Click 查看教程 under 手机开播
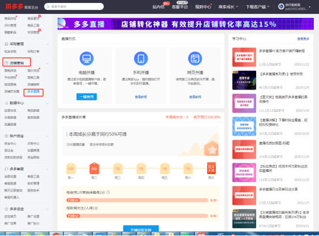The height and width of the screenshot is (236, 319). (x=141, y=97)
